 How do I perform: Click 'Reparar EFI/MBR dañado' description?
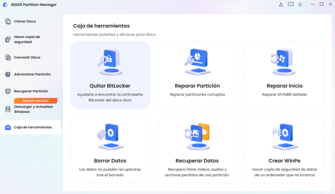(285, 94)
